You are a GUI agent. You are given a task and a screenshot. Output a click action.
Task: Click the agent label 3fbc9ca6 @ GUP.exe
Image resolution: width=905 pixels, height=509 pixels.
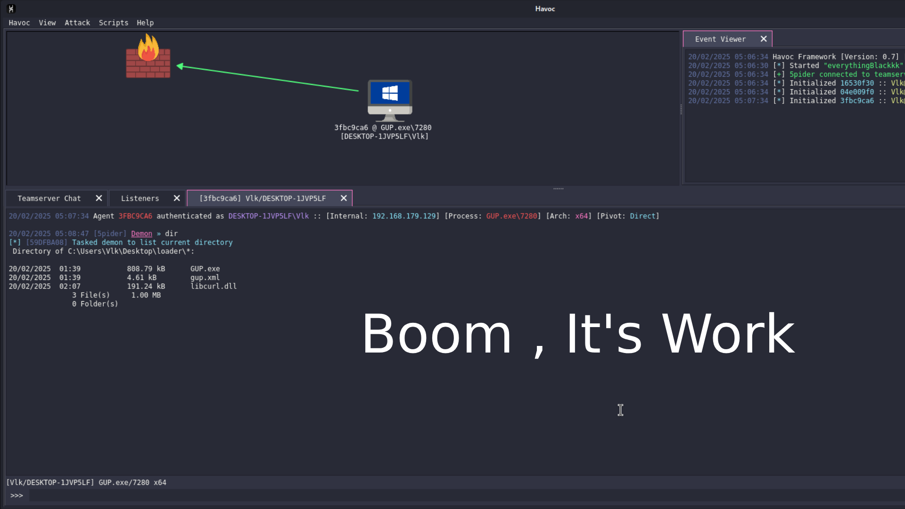click(383, 128)
